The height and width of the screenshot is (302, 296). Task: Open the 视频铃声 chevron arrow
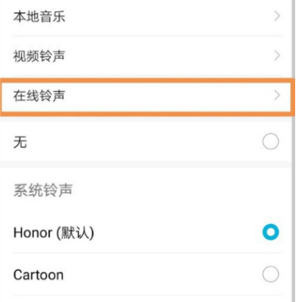click(x=277, y=56)
